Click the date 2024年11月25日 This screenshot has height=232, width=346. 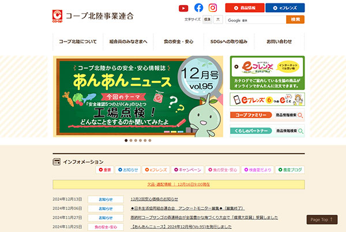67,227
